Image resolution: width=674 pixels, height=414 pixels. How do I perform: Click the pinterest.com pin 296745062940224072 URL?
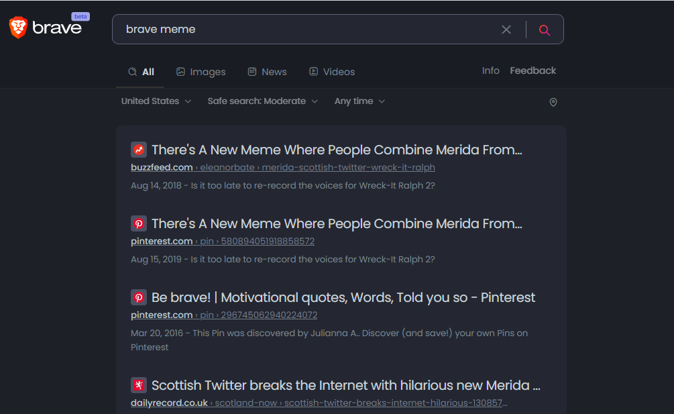coord(224,315)
